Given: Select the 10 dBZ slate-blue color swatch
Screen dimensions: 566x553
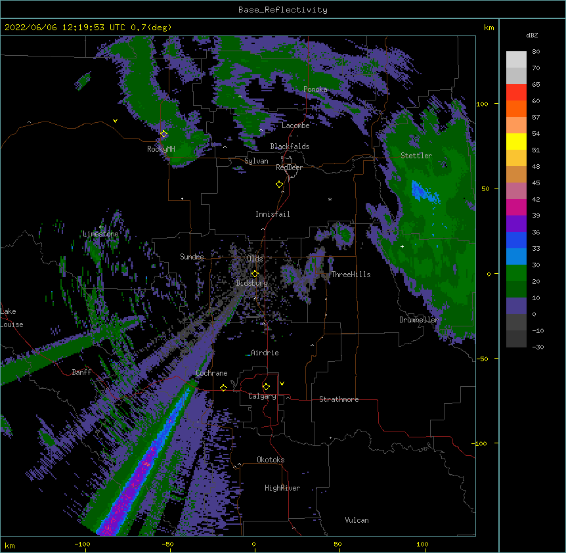Looking at the screenshot, I should (516, 306).
